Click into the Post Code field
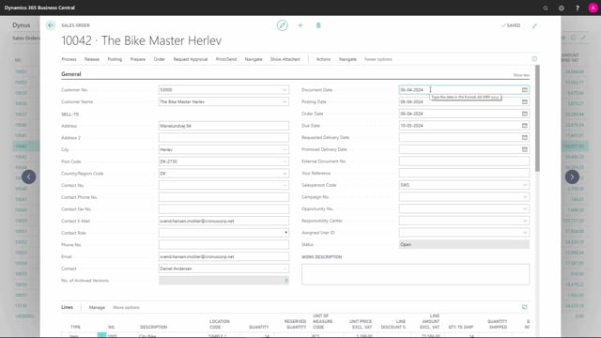 coord(223,161)
